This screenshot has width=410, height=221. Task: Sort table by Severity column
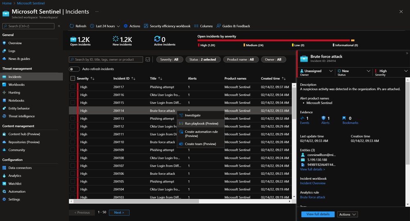tap(85, 79)
